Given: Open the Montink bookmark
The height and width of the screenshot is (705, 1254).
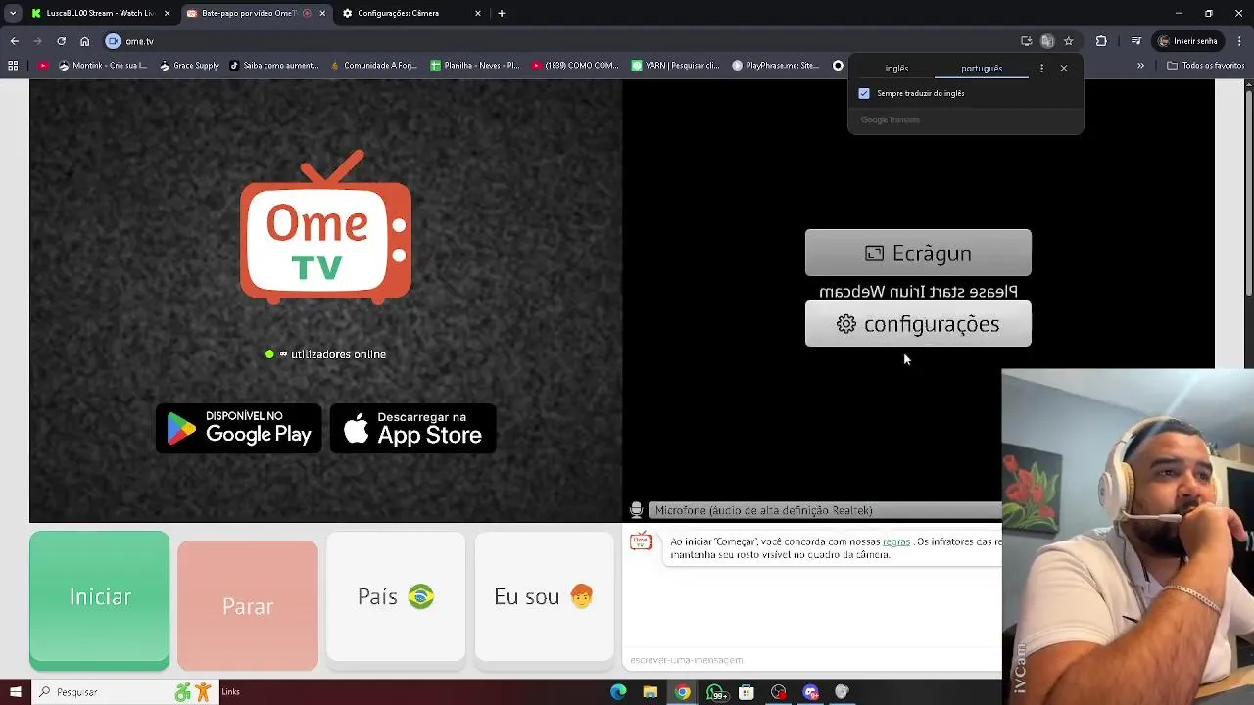Looking at the screenshot, I should (103, 66).
